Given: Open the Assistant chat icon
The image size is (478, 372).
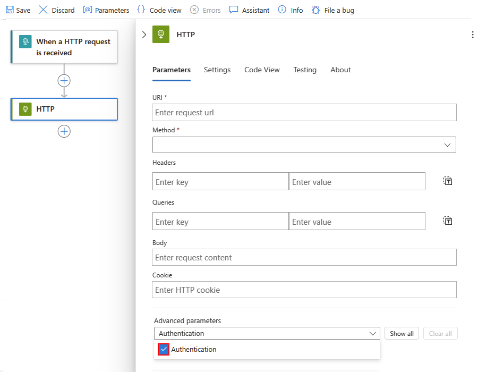Looking at the screenshot, I should pyautogui.click(x=234, y=10).
